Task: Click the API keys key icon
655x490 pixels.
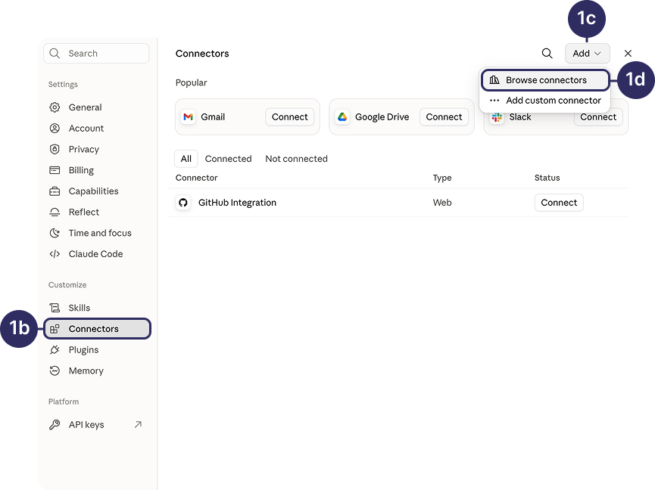Action: [55, 424]
